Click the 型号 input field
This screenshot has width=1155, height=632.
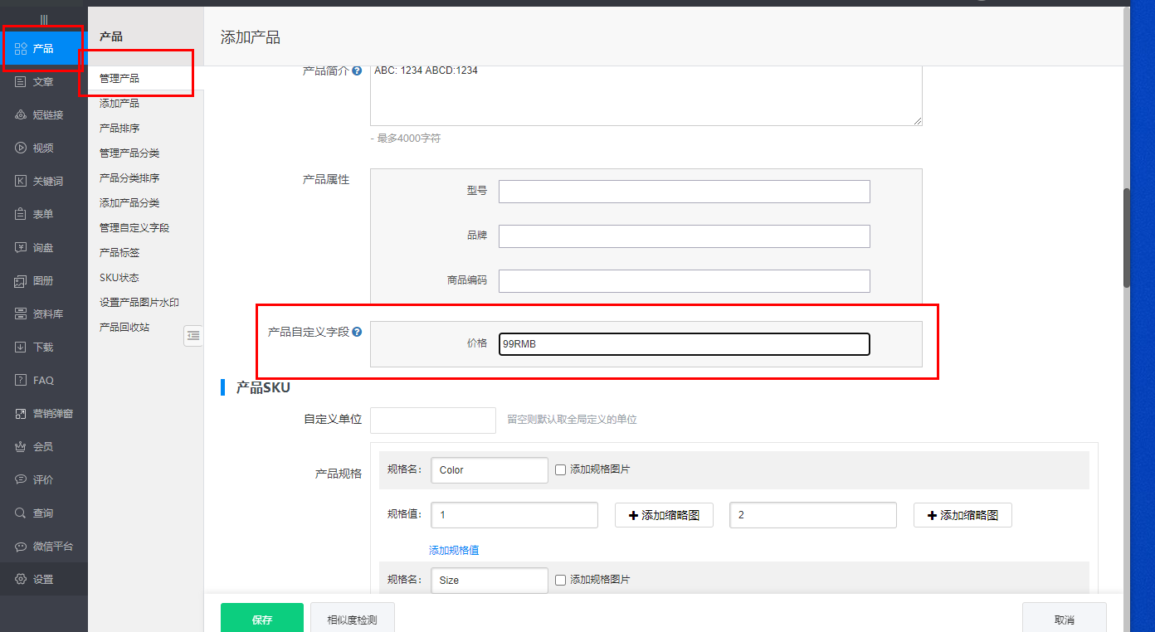click(x=684, y=192)
